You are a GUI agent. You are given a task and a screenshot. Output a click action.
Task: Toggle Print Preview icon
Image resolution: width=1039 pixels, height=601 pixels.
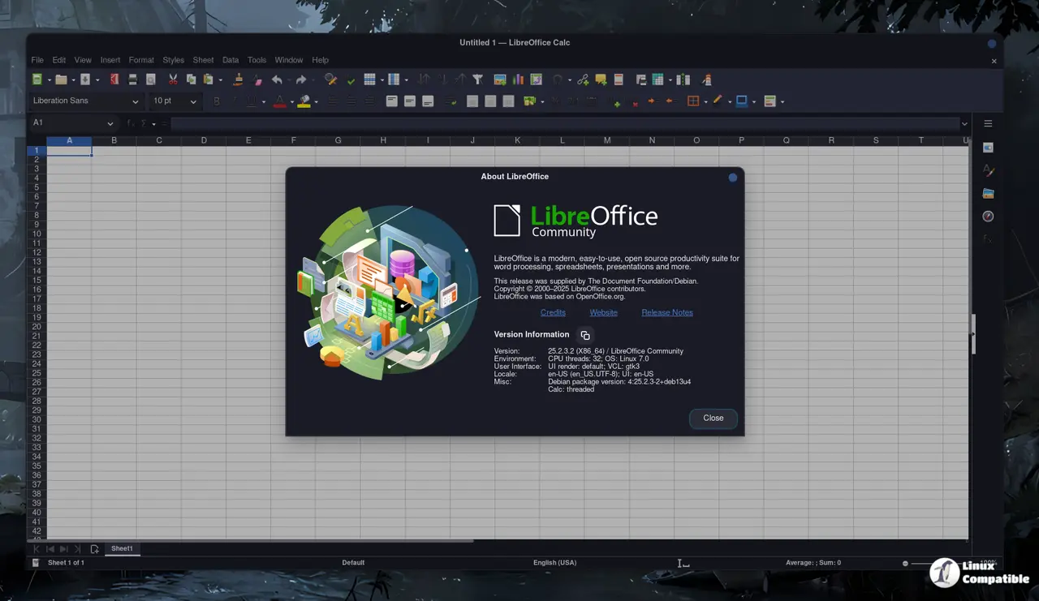point(151,79)
